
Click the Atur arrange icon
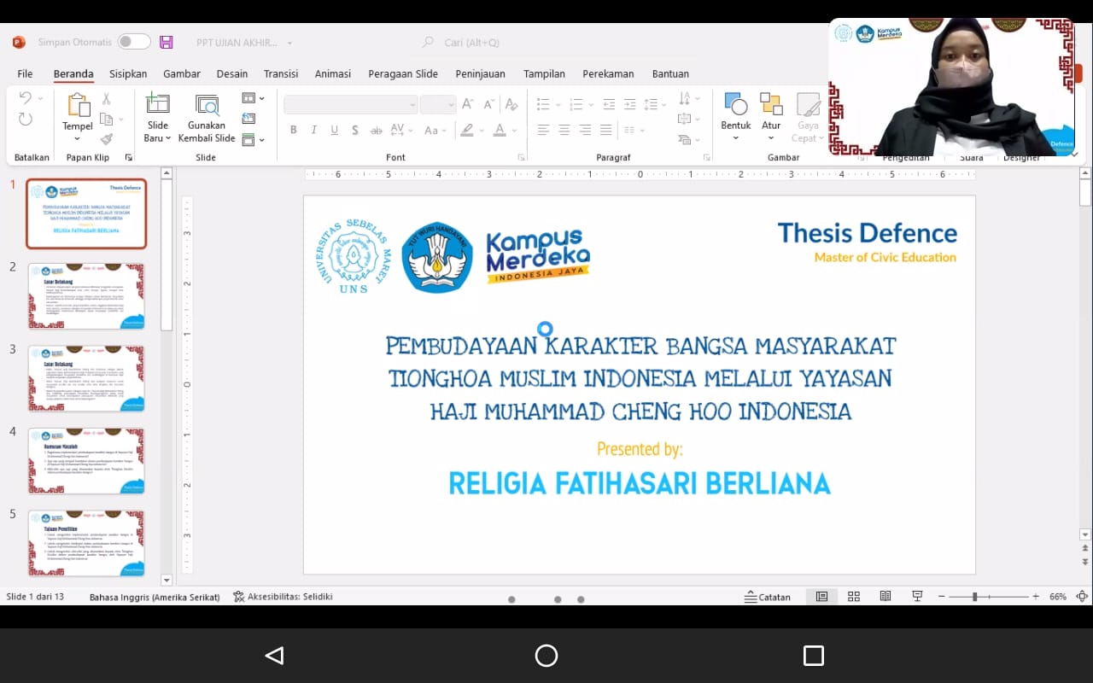(x=771, y=106)
